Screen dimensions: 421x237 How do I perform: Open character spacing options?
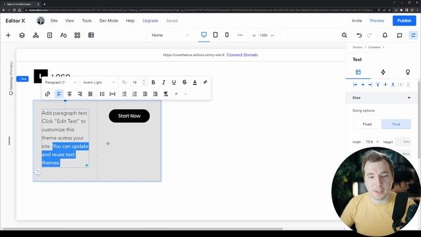pyautogui.click(x=112, y=93)
